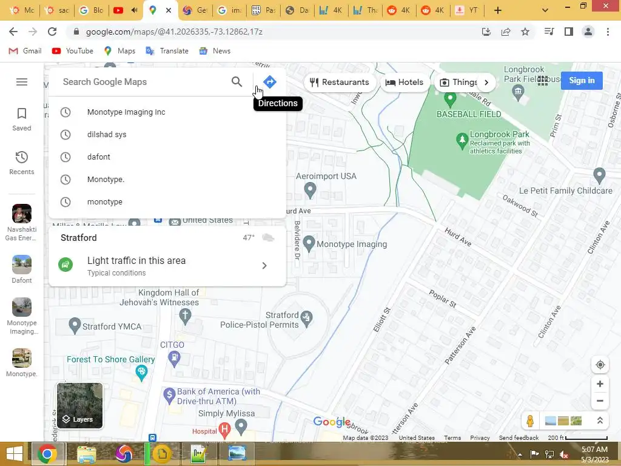Click the Windows Start button

point(15,454)
